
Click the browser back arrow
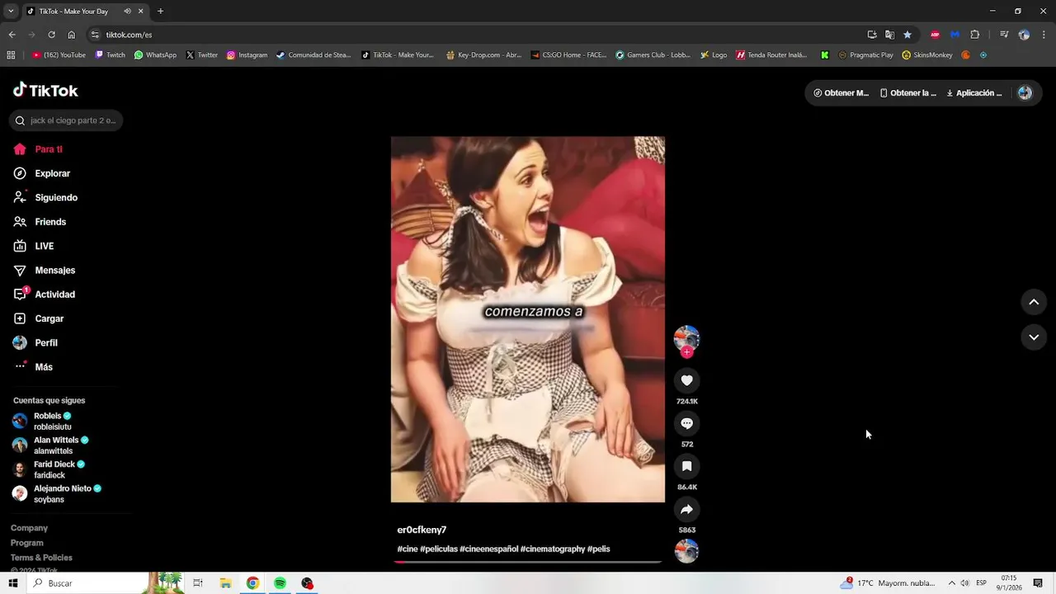click(x=12, y=35)
